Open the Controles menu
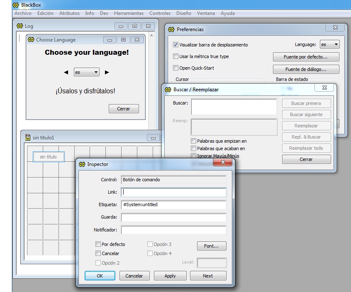The height and width of the screenshot is (292, 351). 160,13
